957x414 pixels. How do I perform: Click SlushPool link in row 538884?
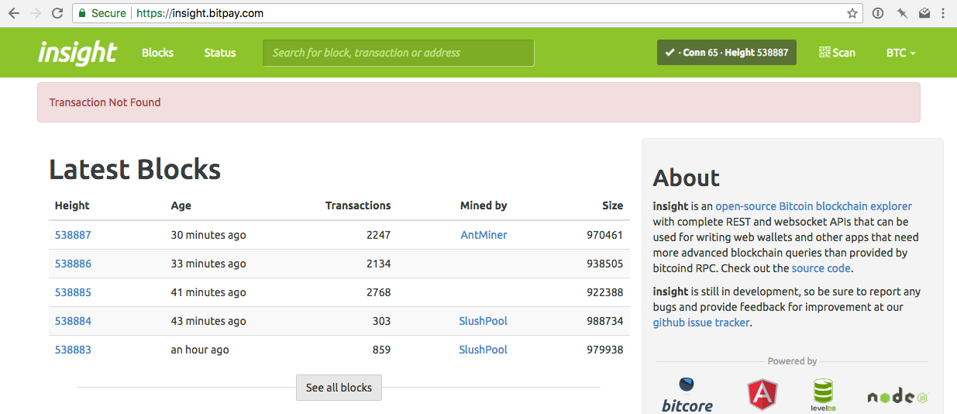[x=483, y=321]
